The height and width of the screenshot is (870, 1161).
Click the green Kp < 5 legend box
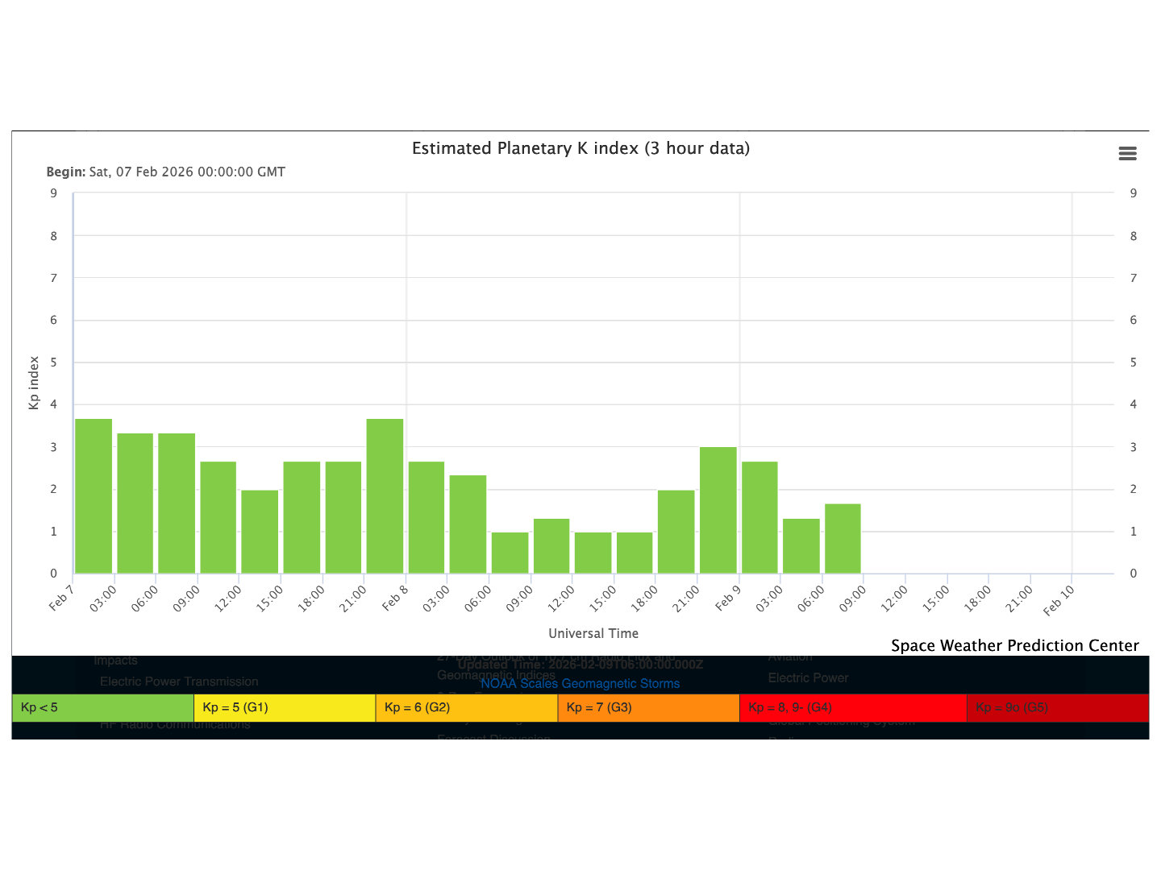(x=102, y=708)
